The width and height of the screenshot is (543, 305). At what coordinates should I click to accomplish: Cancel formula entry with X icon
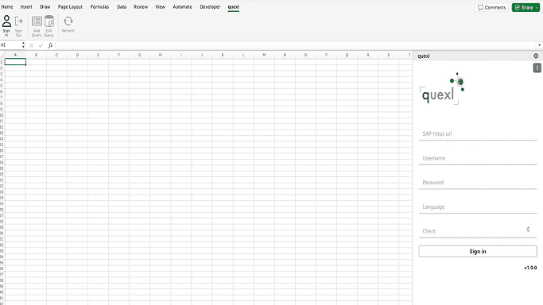[x=31, y=45]
